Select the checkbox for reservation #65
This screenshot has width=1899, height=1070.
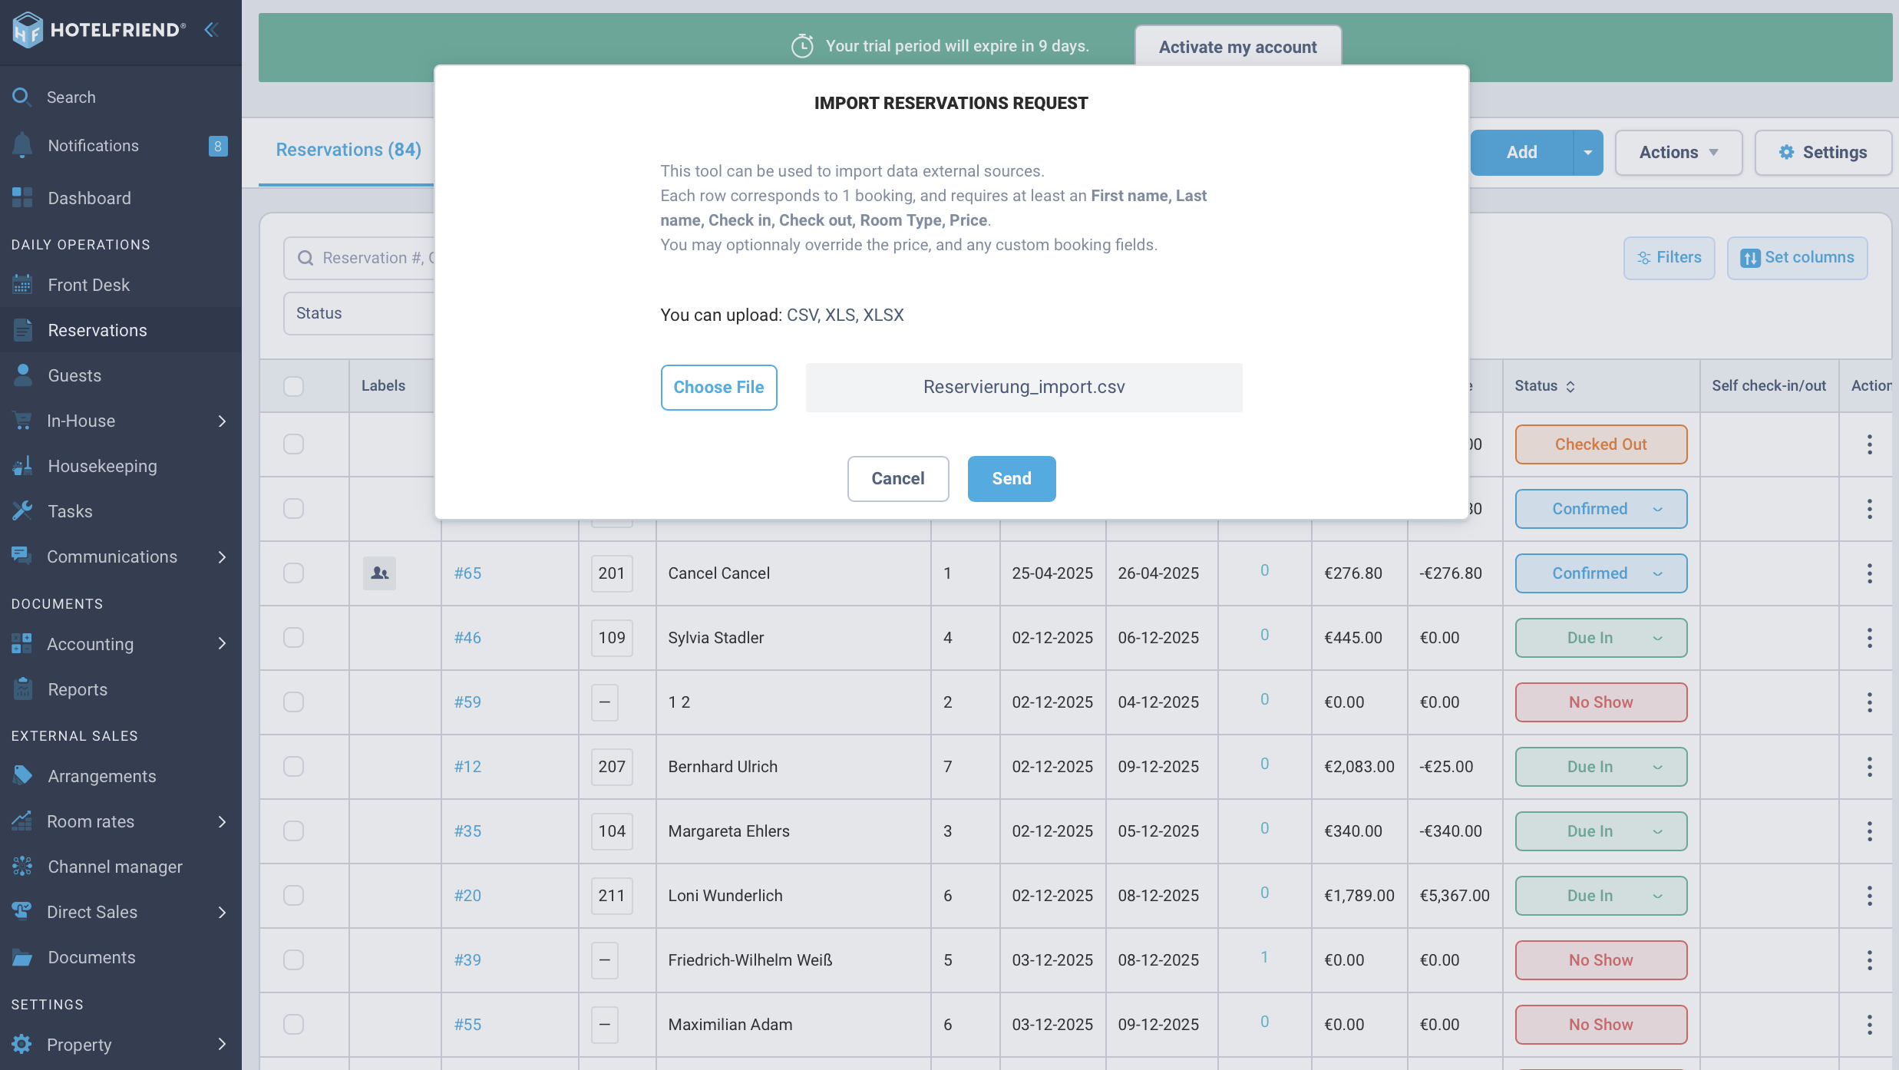[x=293, y=573]
